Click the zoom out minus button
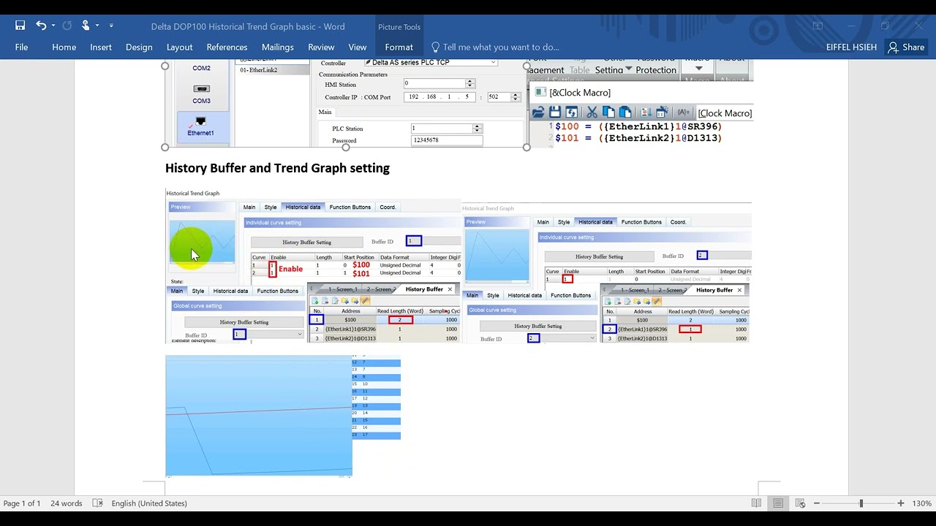 pyautogui.click(x=817, y=503)
